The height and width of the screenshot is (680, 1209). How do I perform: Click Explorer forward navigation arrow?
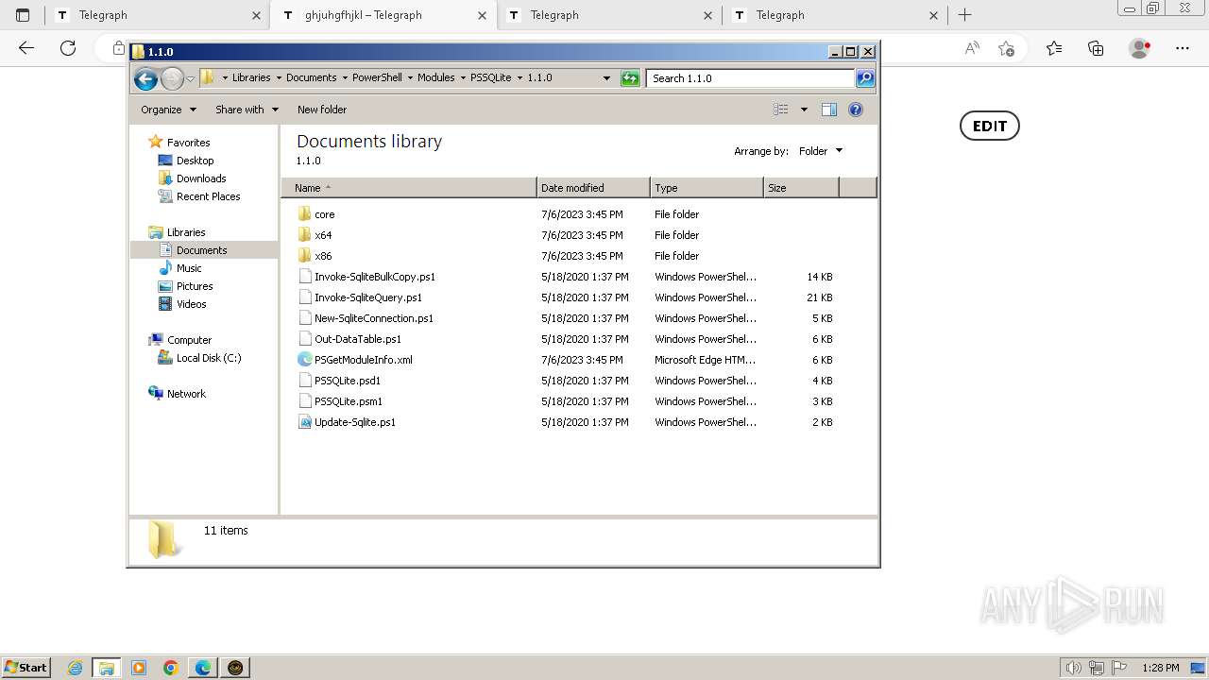(172, 78)
